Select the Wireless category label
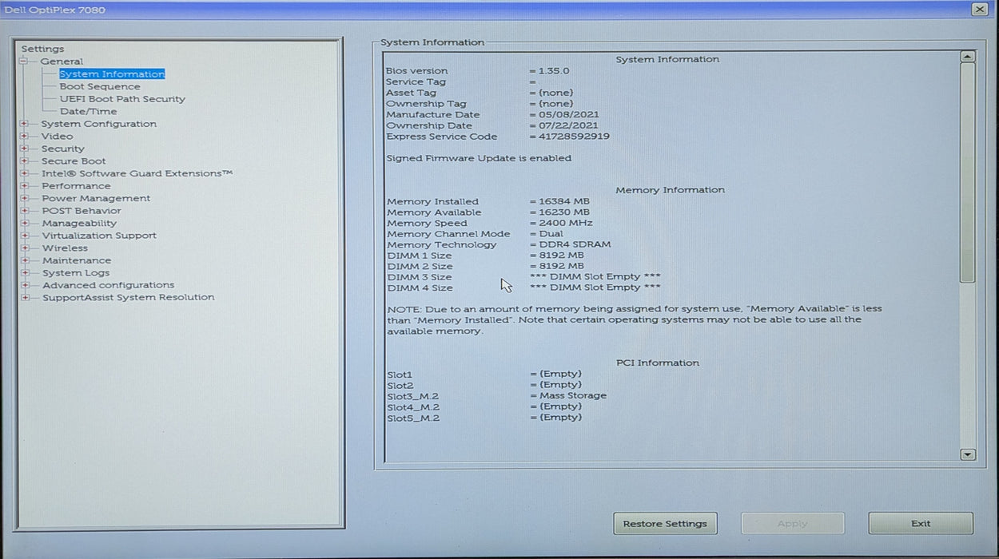 click(65, 248)
